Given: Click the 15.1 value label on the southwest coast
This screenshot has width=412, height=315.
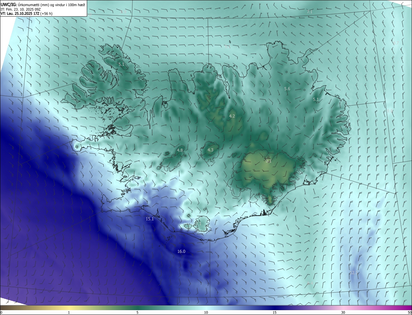Looking at the screenshot, I should [x=150, y=219].
